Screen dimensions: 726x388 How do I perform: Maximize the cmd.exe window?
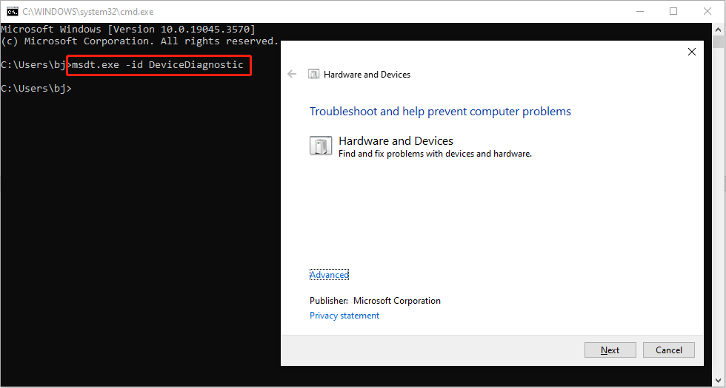(x=673, y=12)
